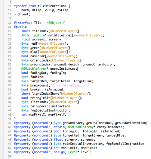
Task: Click line number 43 in the gutter
Action: pos(10,119)
